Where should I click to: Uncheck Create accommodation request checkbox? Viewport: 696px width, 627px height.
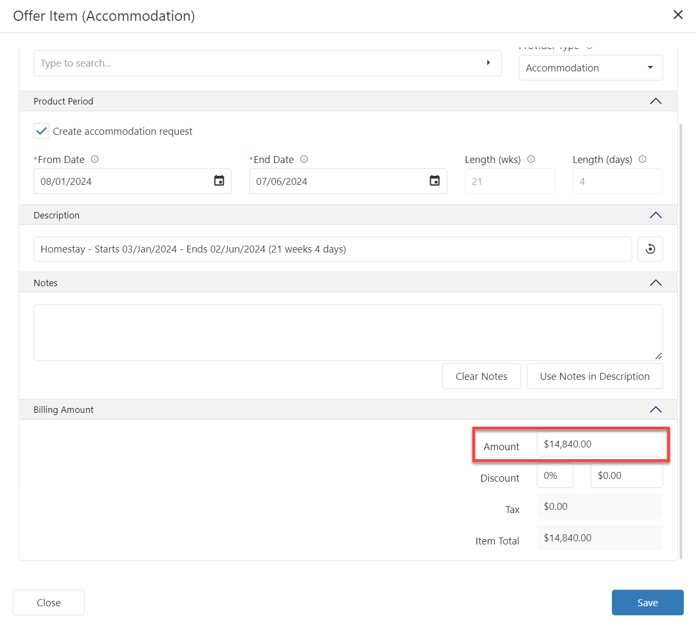[x=42, y=131]
